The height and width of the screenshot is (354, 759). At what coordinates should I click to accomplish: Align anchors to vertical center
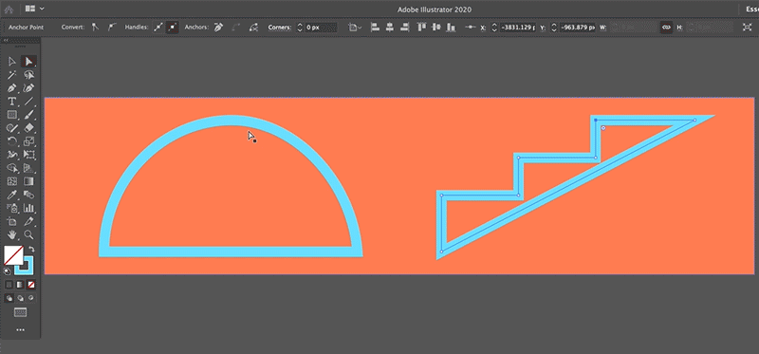coord(436,28)
